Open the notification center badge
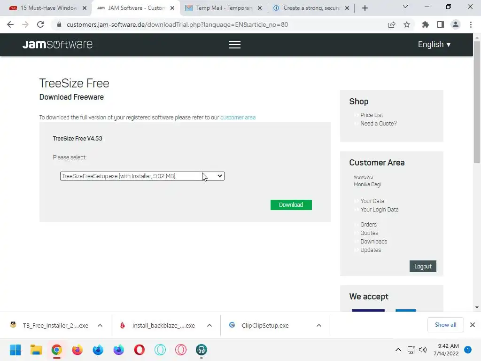Viewport: 481px width, 361px height. pyautogui.click(x=468, y=350)
